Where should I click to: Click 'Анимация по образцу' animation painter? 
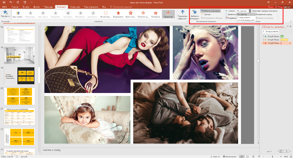(x=211, y=18)
